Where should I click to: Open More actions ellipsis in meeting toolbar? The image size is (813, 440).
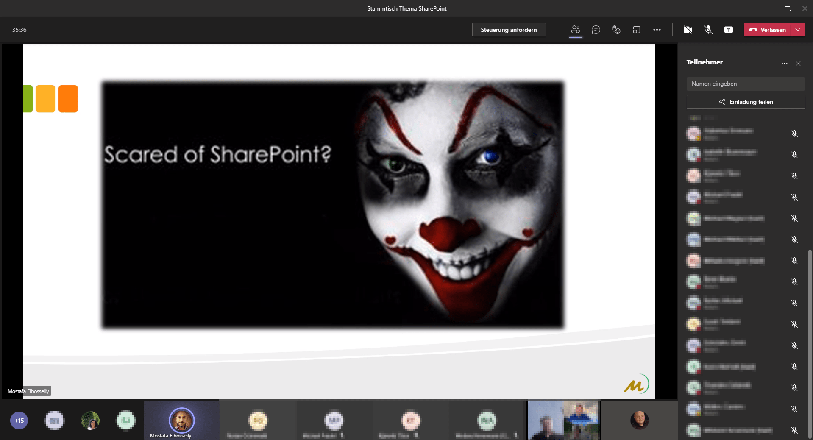tap(657, 30)
